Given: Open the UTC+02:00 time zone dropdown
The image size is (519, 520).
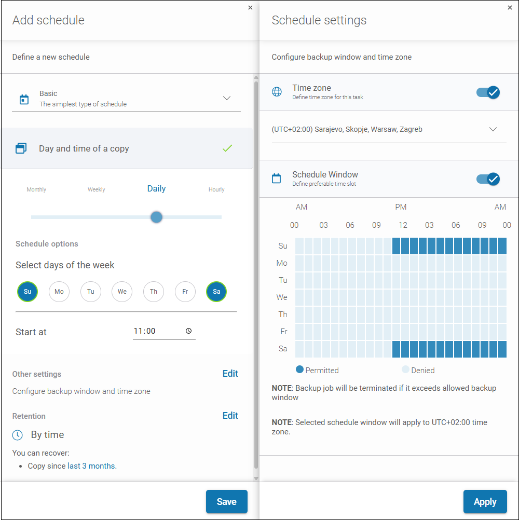Looking at the screenshot, I should (x=493, y=130).
